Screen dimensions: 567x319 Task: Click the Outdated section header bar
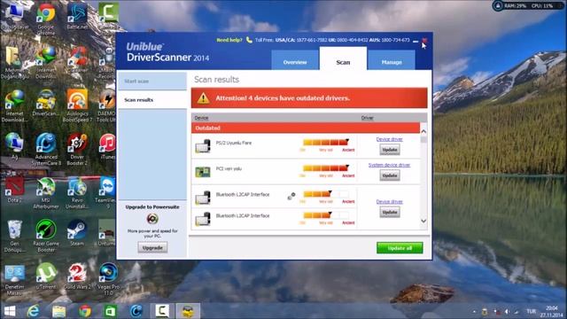[x=306, y=128]
